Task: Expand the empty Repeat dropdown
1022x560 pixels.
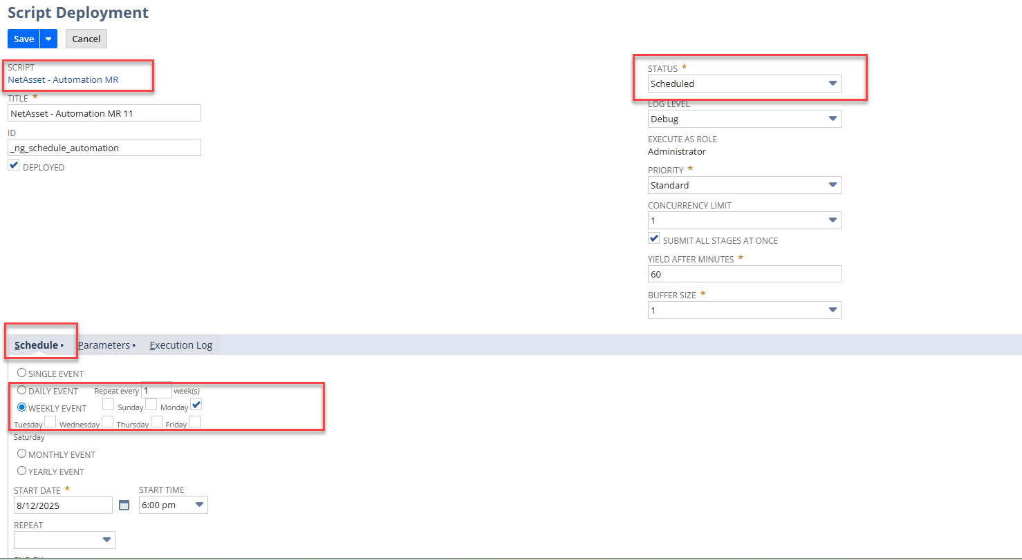Action: point(64,540)
